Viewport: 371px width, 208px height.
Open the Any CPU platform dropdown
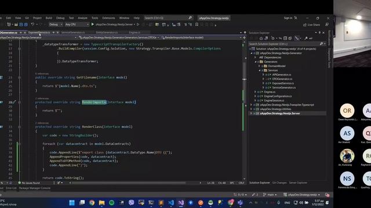[x=77, y=24]
